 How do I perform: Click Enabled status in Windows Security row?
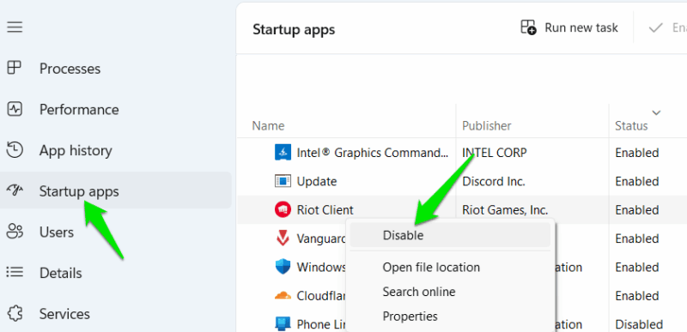click(637, 267)
